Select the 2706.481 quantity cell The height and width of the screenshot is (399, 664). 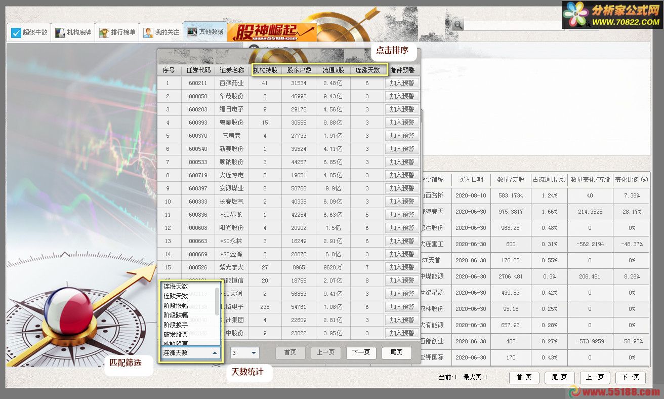(x=511, y=276)
